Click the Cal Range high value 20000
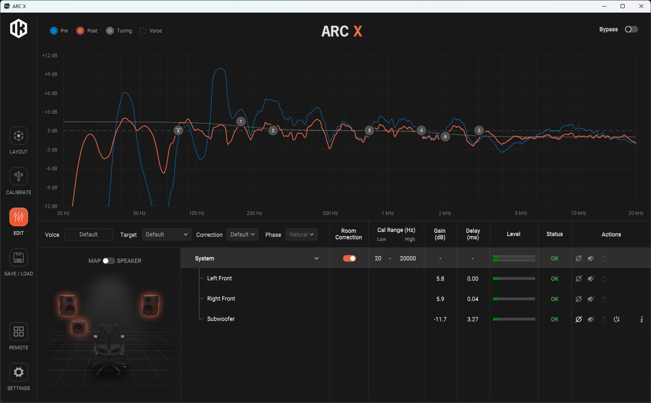The image size is (651, 403). click(x=408, y=258)
